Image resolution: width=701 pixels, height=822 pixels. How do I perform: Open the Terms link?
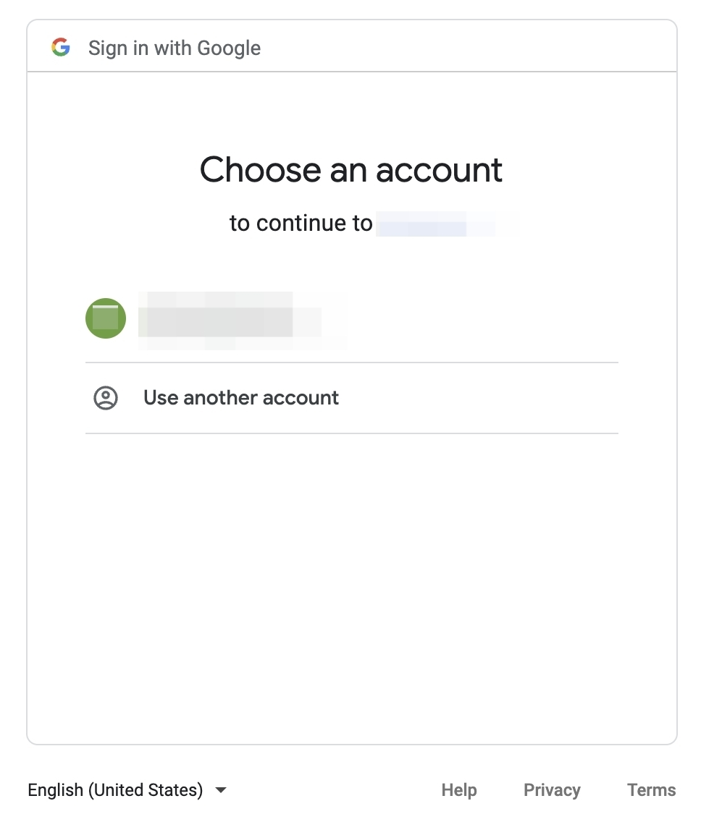click(x=652, y=790)
